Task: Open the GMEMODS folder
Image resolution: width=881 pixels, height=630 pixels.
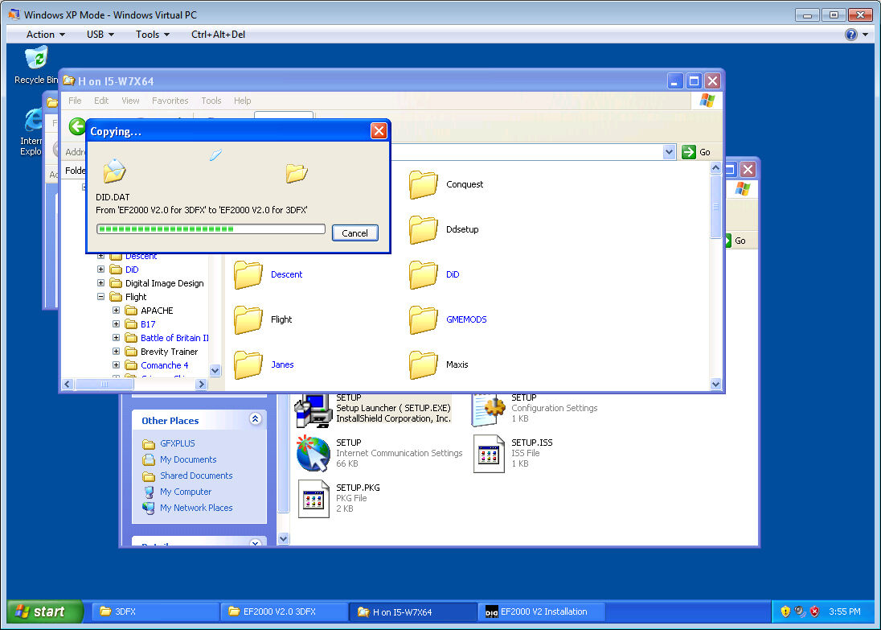Action: coord(448,319)
